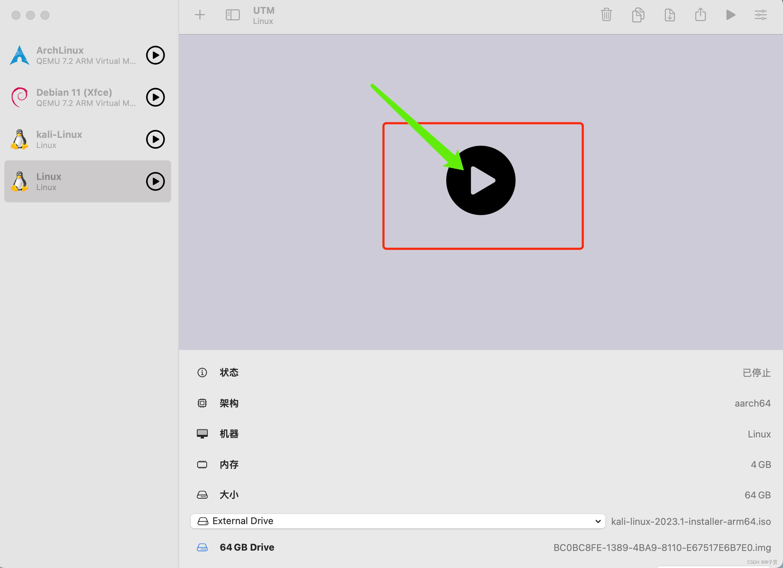
Task: Start ArchLinux with its play button
Action: [x=156, y=55]
